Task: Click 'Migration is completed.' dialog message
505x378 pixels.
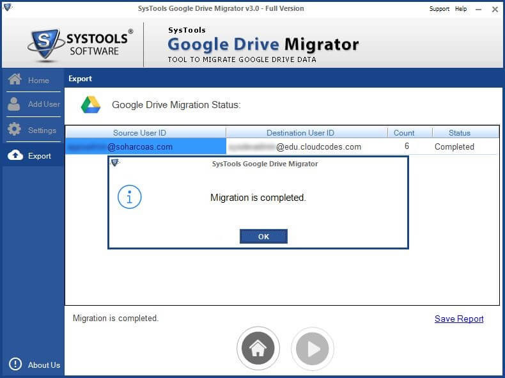Action: [258, 197]
